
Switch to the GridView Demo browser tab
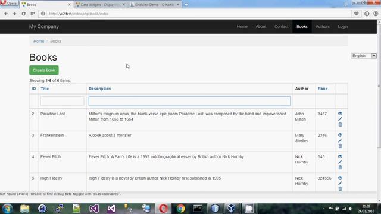[155, 4]
